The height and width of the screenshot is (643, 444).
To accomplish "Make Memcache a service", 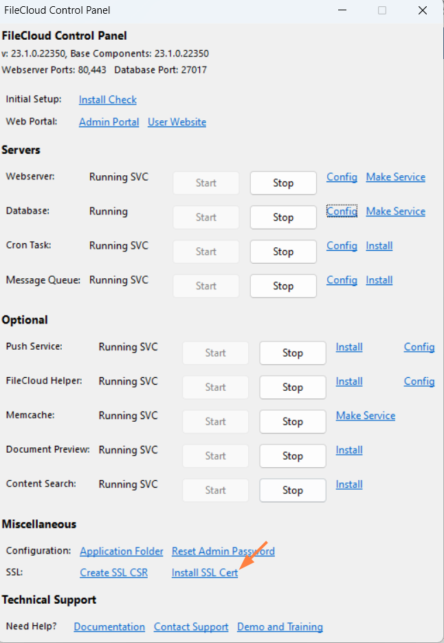I will tap(365, 416).
